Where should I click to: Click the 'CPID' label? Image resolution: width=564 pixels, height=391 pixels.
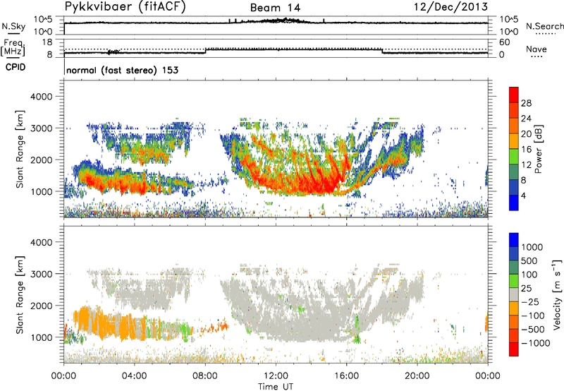pyautogui.click(x=16, y=67)
